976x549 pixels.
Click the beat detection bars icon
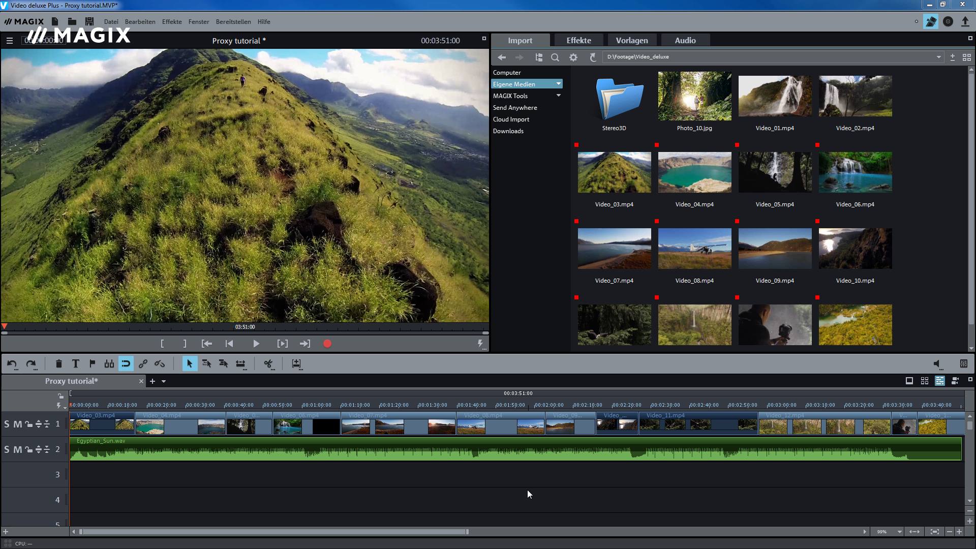click(x=109, y=364)
